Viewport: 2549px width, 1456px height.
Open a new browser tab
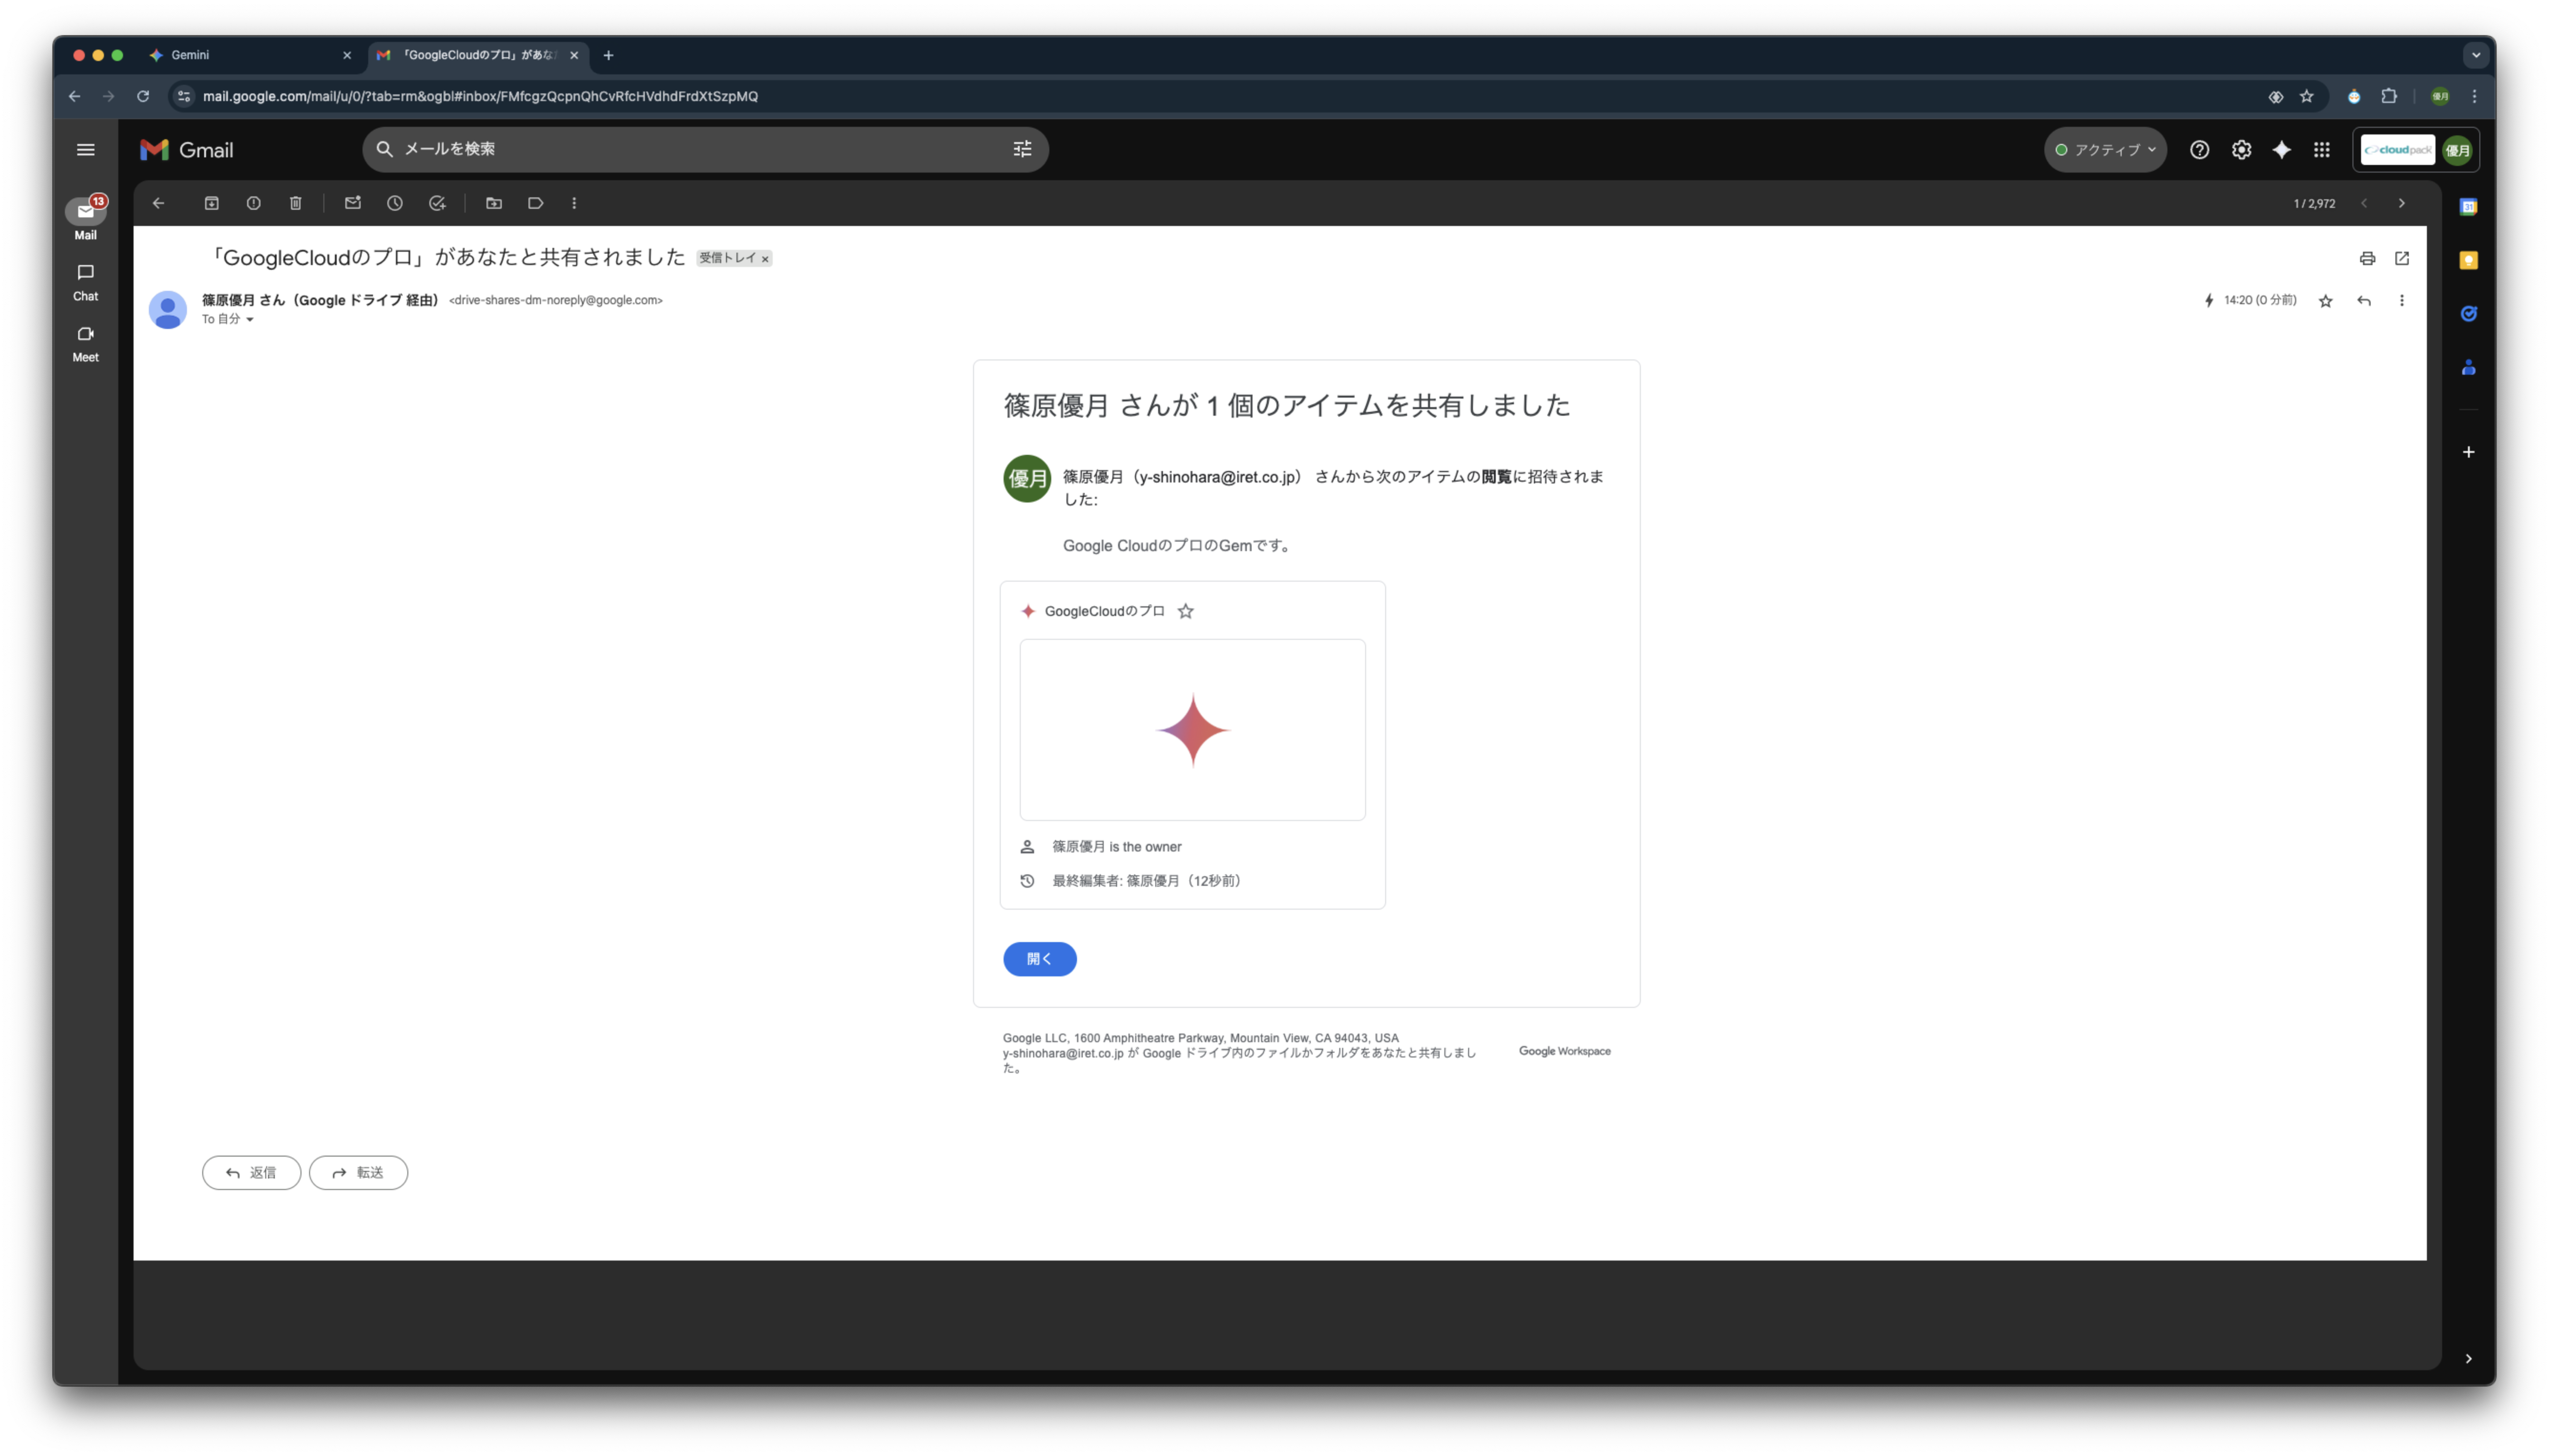pyautogui.click(x=608, y=55)
